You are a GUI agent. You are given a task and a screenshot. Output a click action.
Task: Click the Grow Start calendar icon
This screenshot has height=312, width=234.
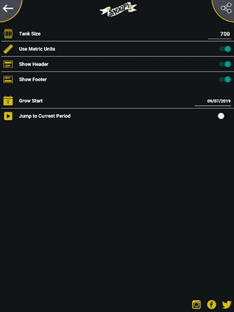pyautogui.click(x=8, y=101)
